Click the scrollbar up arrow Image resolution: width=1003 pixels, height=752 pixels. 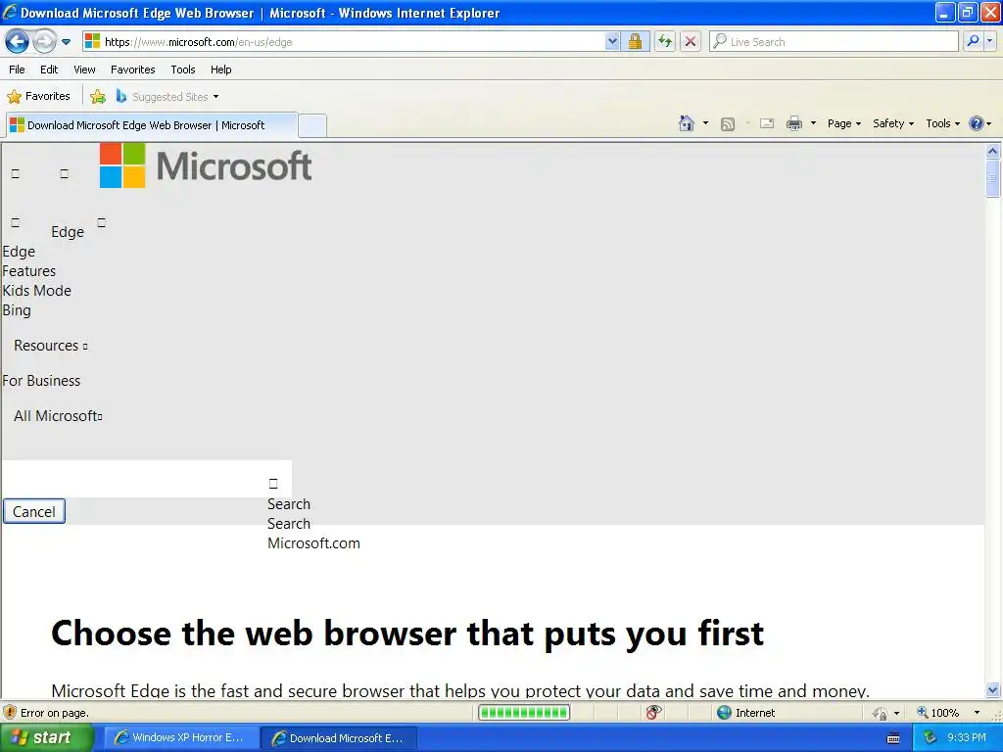point(993,152)
